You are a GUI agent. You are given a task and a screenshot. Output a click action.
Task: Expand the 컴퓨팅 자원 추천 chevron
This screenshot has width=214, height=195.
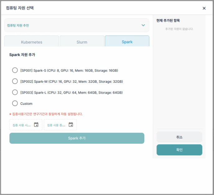[x=143, y=25]
